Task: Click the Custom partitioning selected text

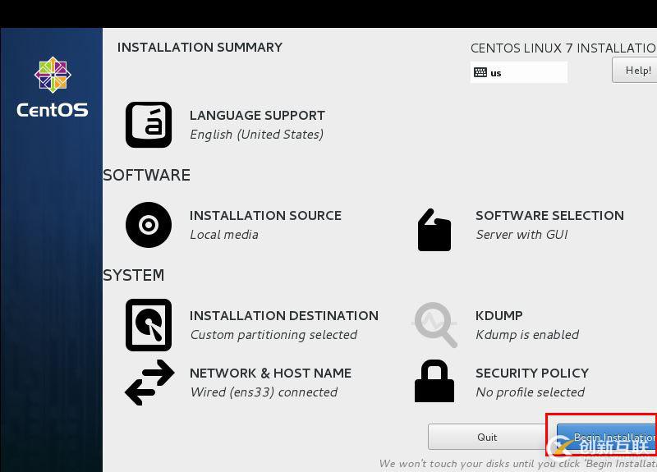Action: (x=273, y=335)
